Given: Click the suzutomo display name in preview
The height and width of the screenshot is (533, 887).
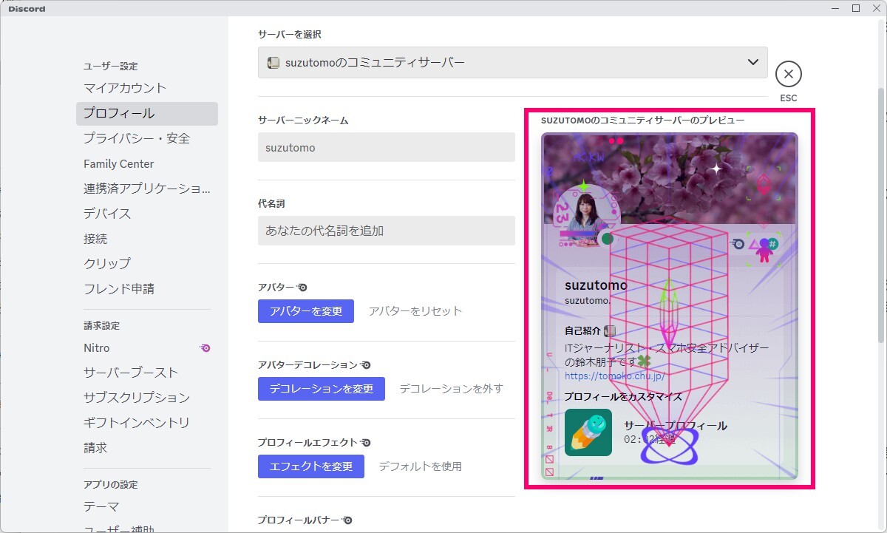Looking at the screenshot, I should [x=596, y=285].
